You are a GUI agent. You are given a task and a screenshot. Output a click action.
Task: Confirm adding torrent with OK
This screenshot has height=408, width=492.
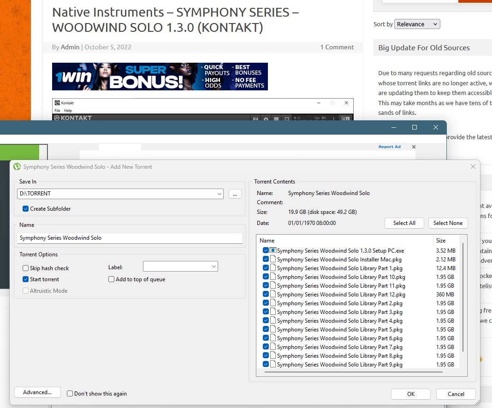click(411, 394)
